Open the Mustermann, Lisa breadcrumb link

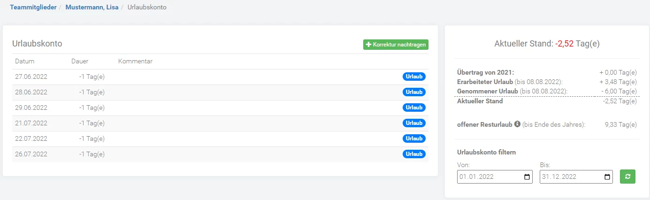(92, 8)
